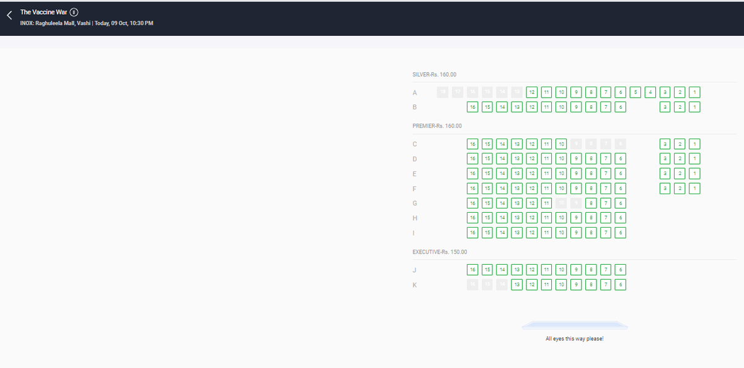Pick seat 10 in row H
Screen dimensions: 744x368
pos(561,218)
